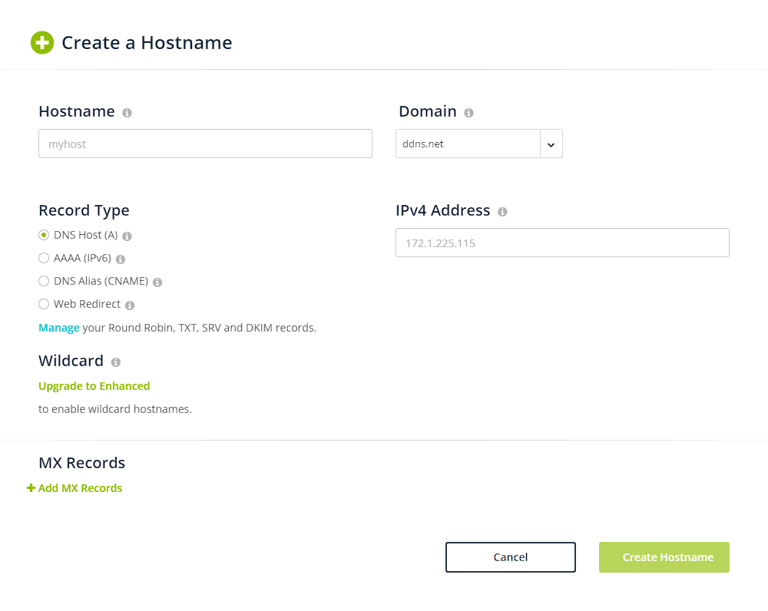Click the Wildcard info icon
The image size is (768, 611).
point(116,362)
